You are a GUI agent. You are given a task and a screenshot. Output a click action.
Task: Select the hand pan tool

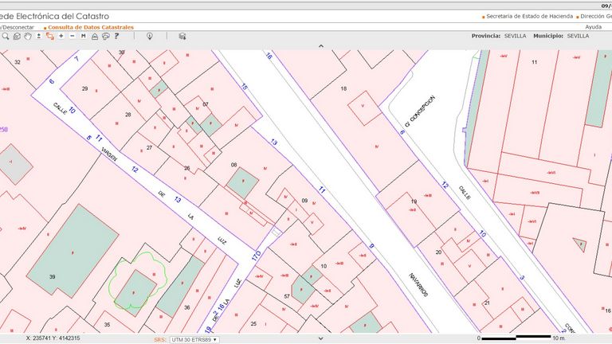27,37
